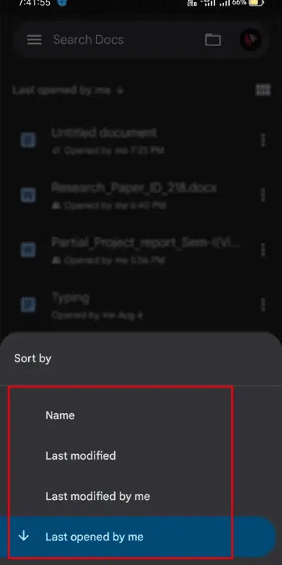
Task: Click the Sort by sheet header
Action: 32,359
